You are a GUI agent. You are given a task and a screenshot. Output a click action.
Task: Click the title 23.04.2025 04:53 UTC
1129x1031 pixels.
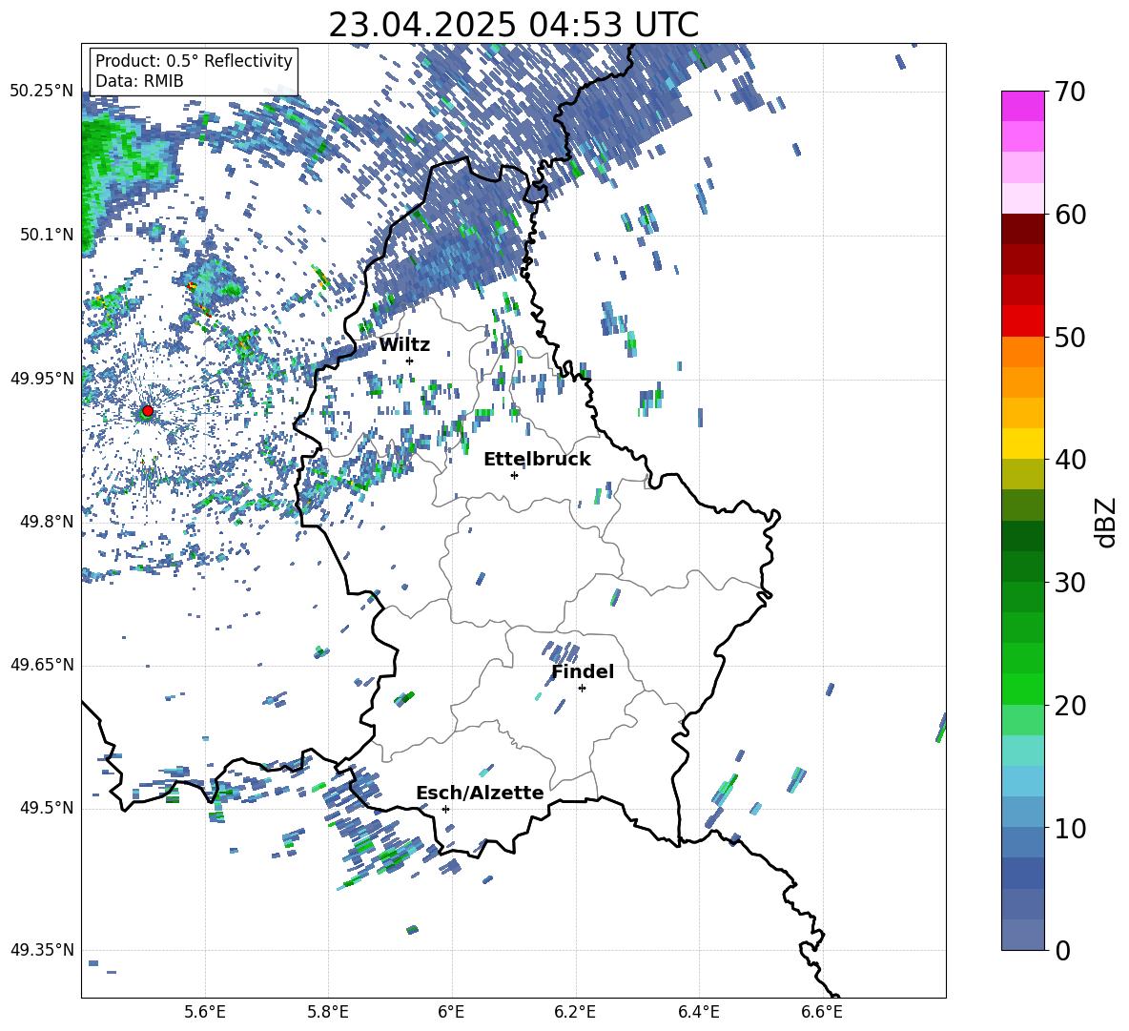coord(513,25)
